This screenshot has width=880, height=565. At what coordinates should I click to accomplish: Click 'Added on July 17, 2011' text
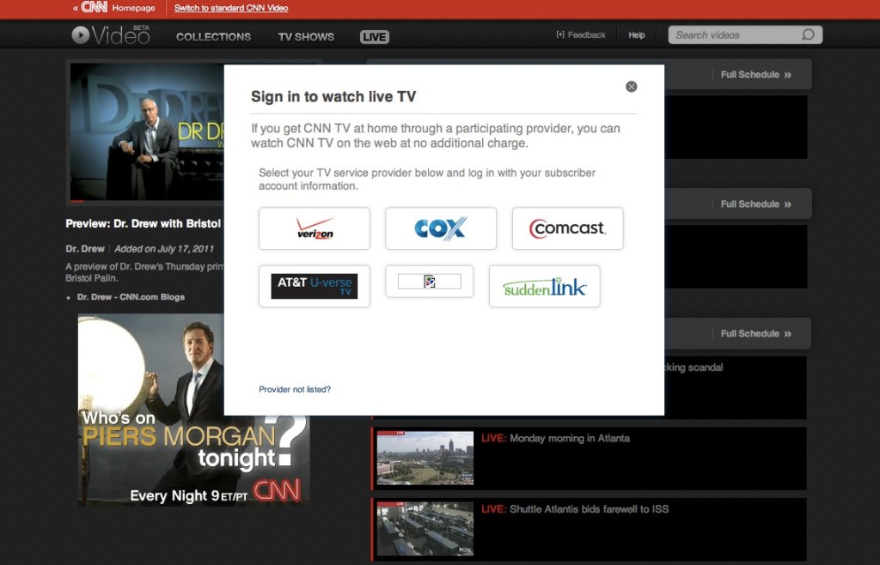click(164, 249)
